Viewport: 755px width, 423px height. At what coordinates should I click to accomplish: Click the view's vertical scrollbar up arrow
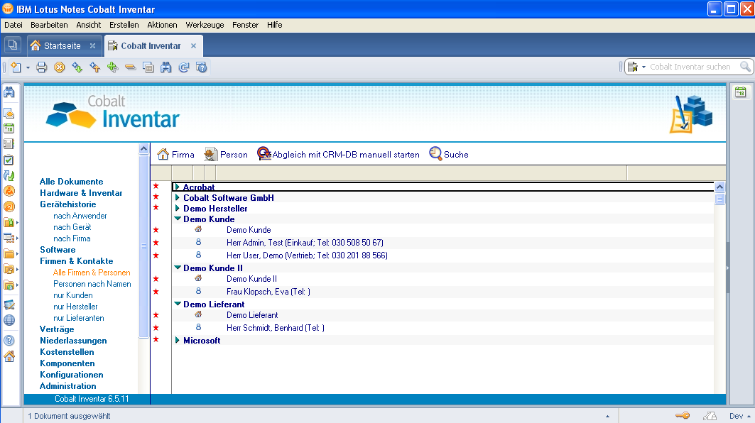point(720,187)
